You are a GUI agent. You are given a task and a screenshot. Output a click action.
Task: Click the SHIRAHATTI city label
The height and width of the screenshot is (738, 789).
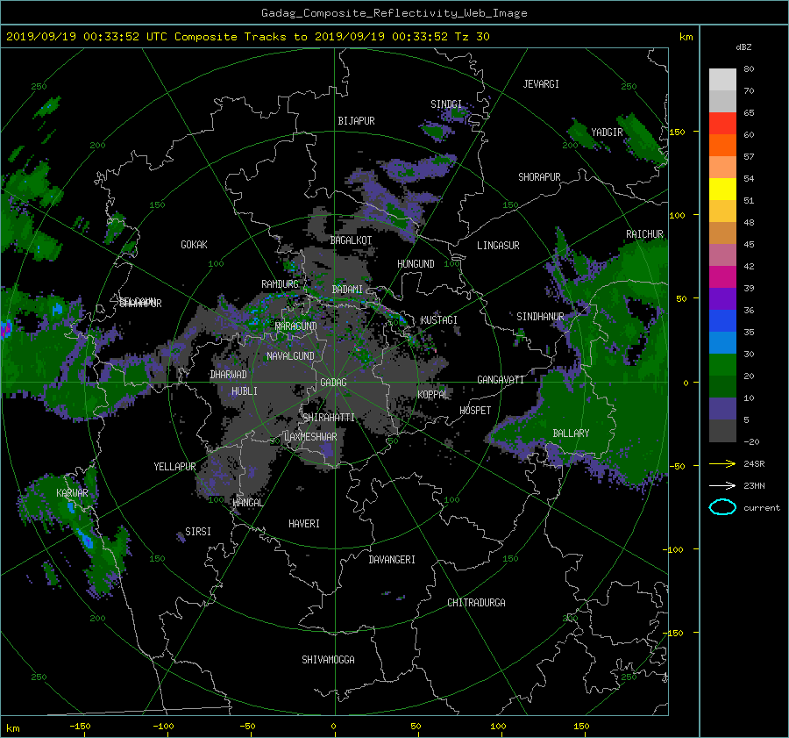(x=329, y=418)
